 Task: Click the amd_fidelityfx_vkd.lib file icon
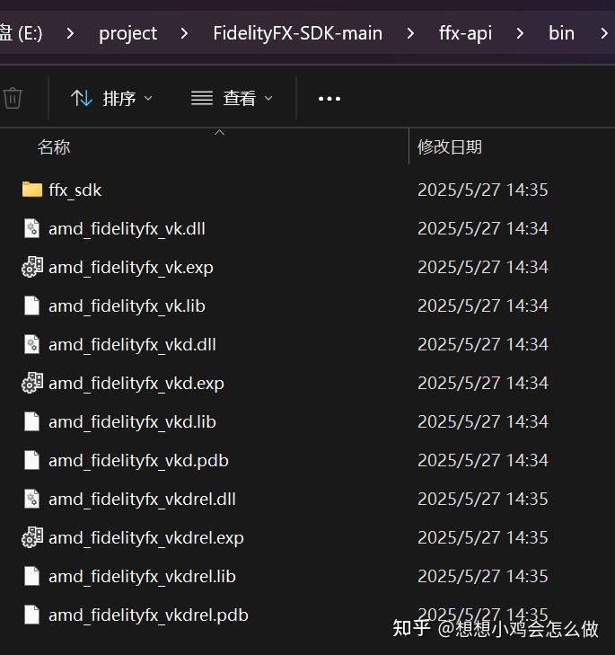click(31, 421)
